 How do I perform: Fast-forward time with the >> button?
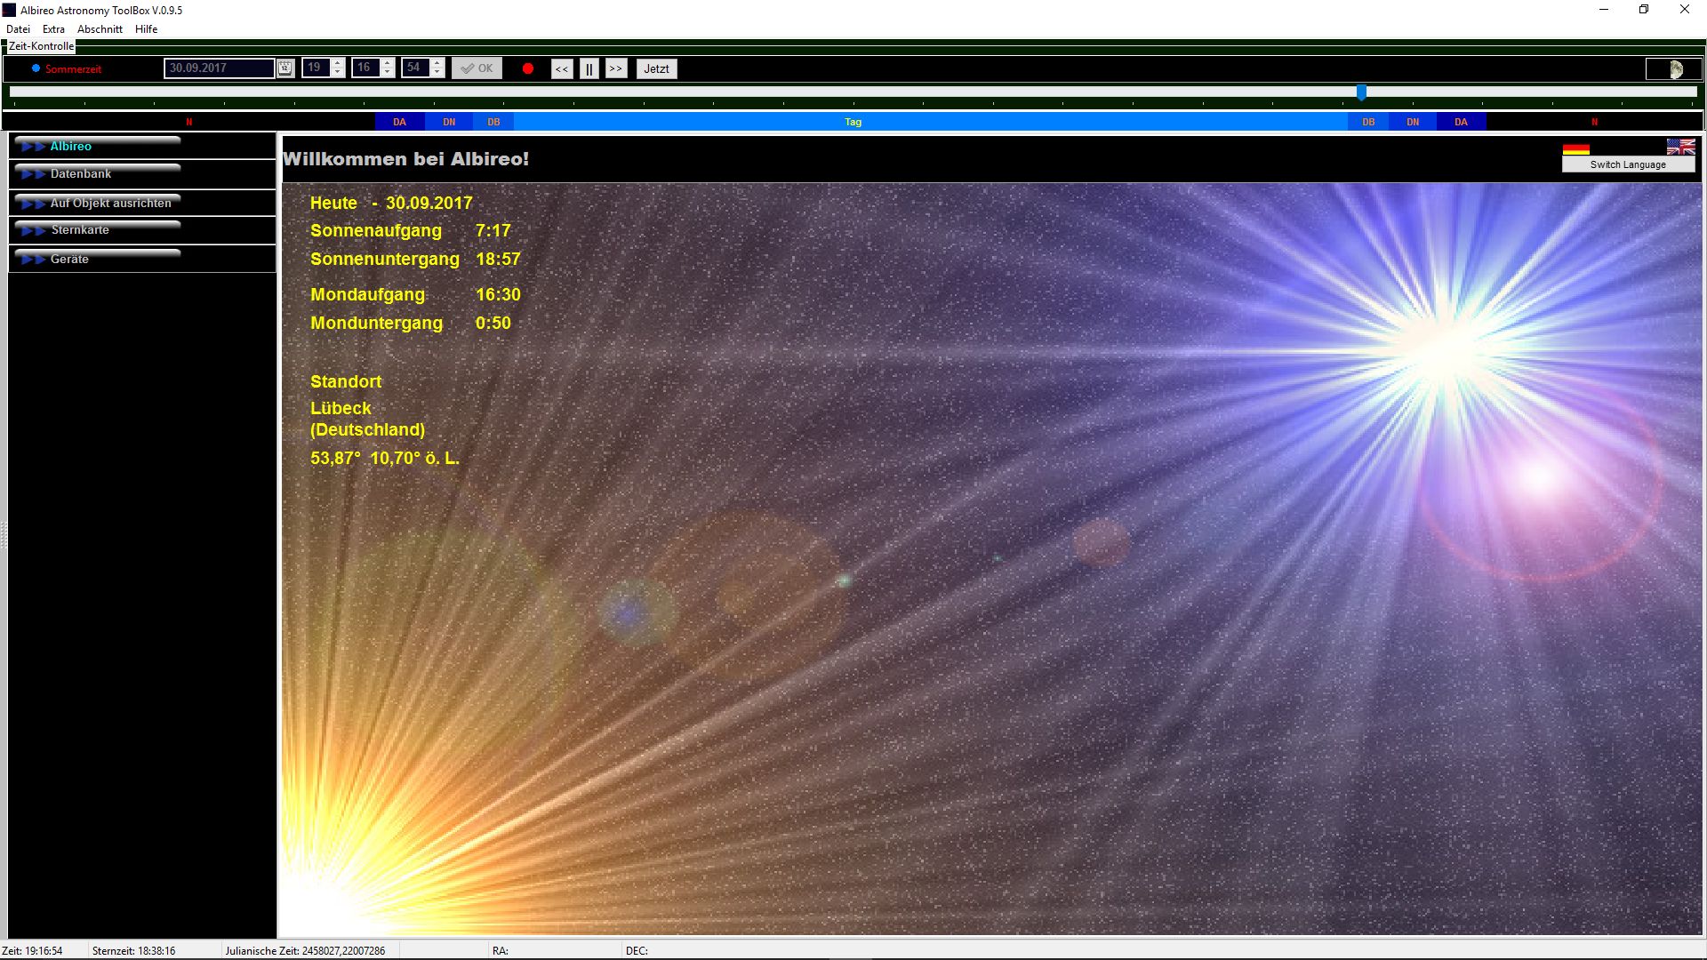point(616,68)
